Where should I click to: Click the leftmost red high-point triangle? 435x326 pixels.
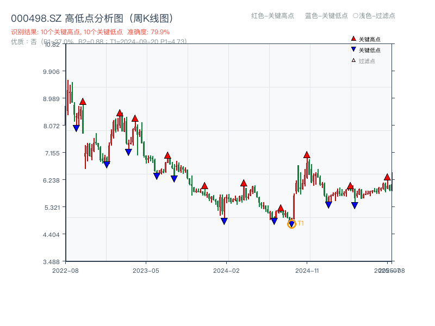83,102
